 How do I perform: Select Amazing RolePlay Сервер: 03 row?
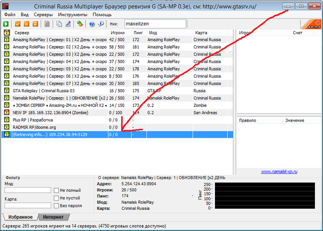(117, 54)
